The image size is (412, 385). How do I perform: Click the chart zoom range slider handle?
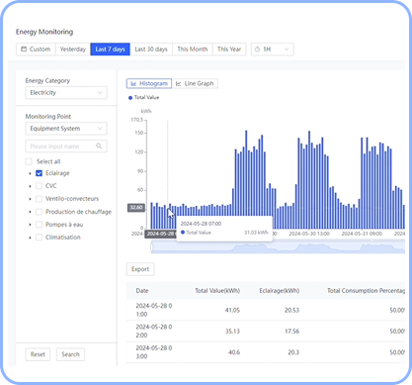pos(152,247)
